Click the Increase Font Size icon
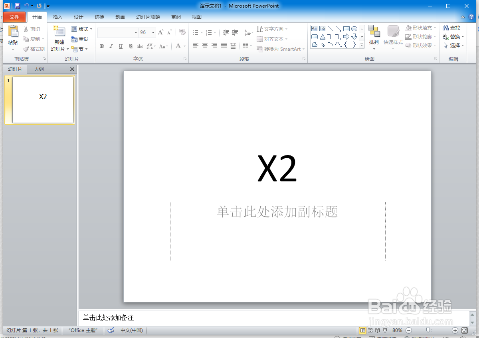The width and height of the screenshot is (479, 338). tap(160, 32)
